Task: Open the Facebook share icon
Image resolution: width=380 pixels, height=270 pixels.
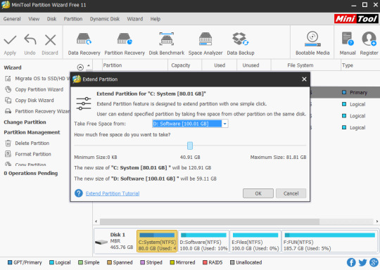Action: click(351, 262)
